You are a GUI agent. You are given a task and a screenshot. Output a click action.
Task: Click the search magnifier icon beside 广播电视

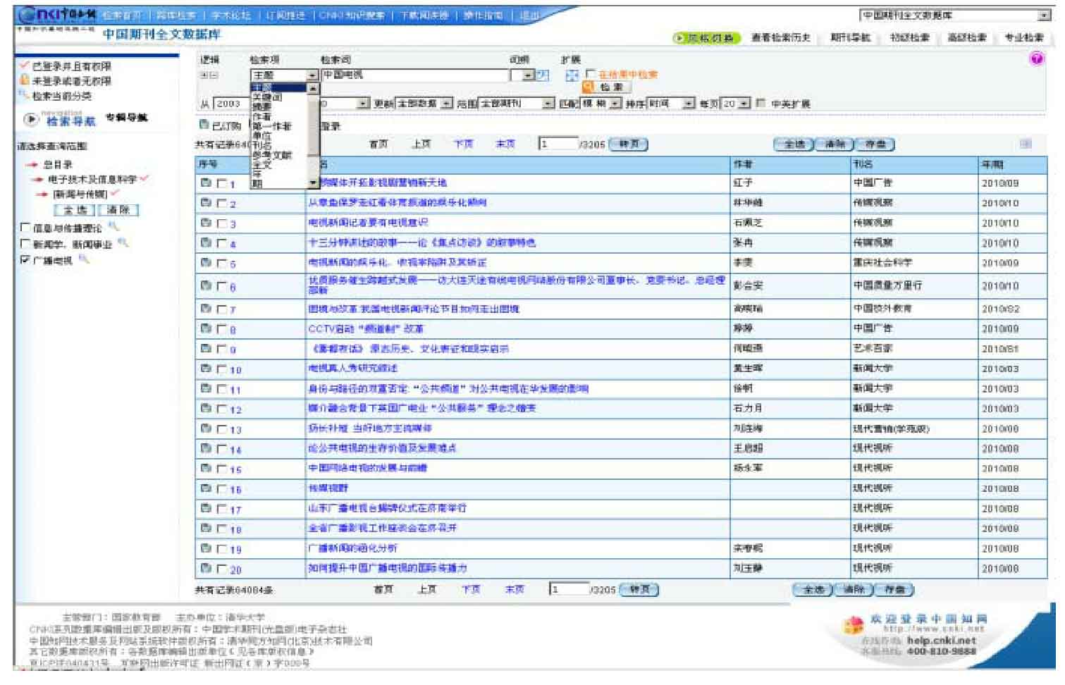[84, 259]
